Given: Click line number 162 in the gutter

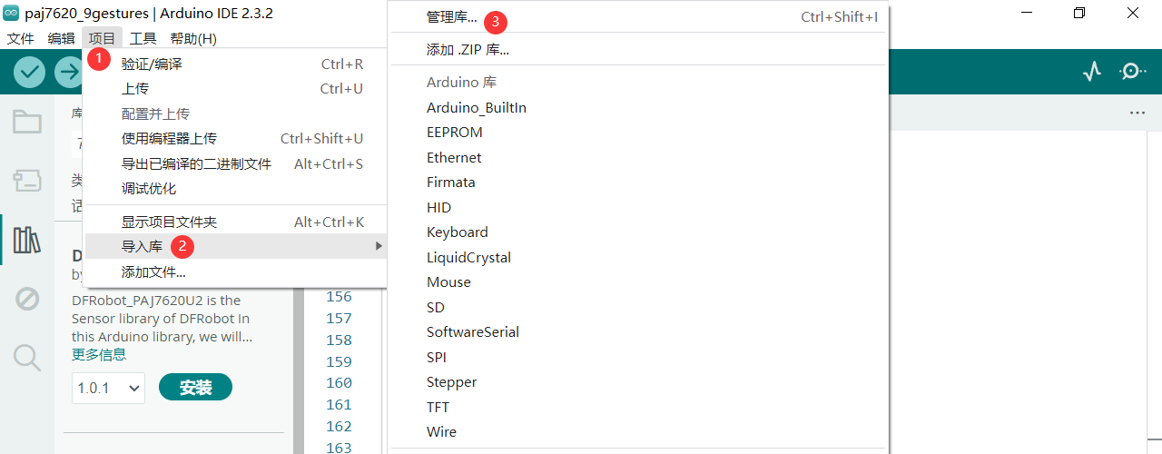Looking at the screenshot, I should [x=339, y=426].
